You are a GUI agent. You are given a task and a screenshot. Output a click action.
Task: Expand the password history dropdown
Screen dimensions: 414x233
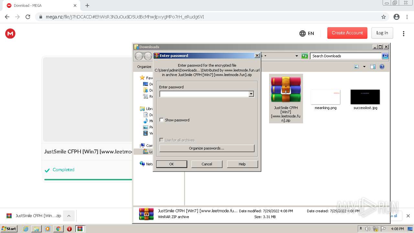click(251, 94)
